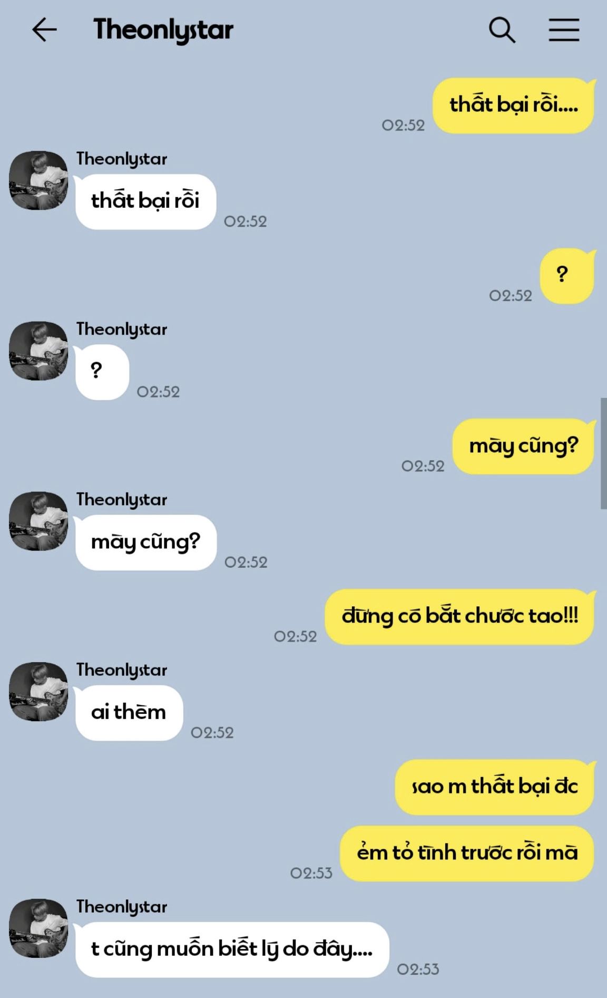Image resolution: width=607 pixels, height=998 pixels.
Task: Click the chat scrollbar handle
Action: coord(603,453)
